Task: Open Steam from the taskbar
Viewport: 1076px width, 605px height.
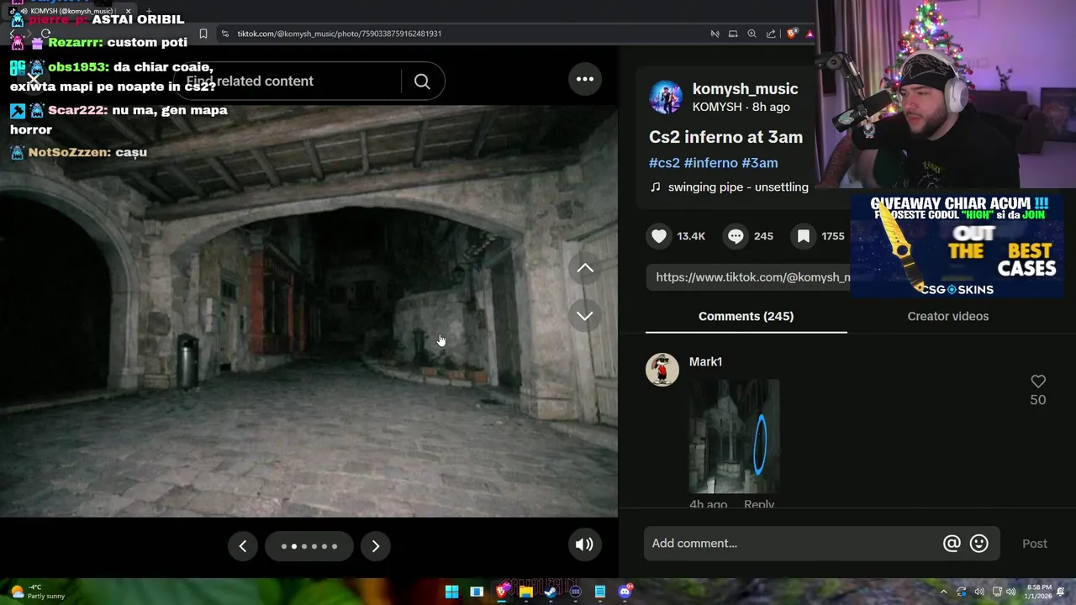Action: tap(551, 592)
